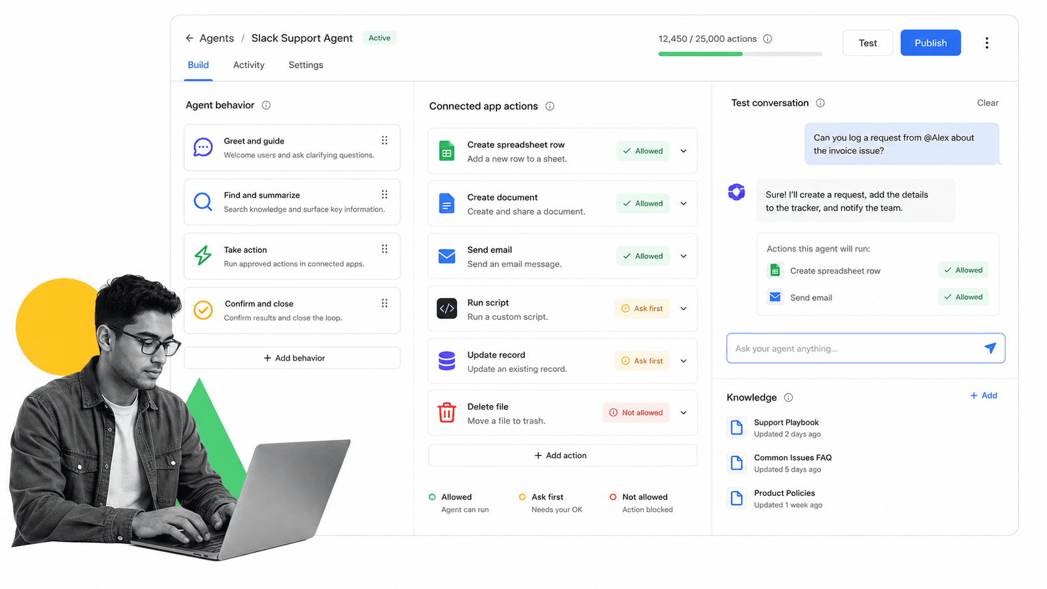Click Add action button

[562, 456]
